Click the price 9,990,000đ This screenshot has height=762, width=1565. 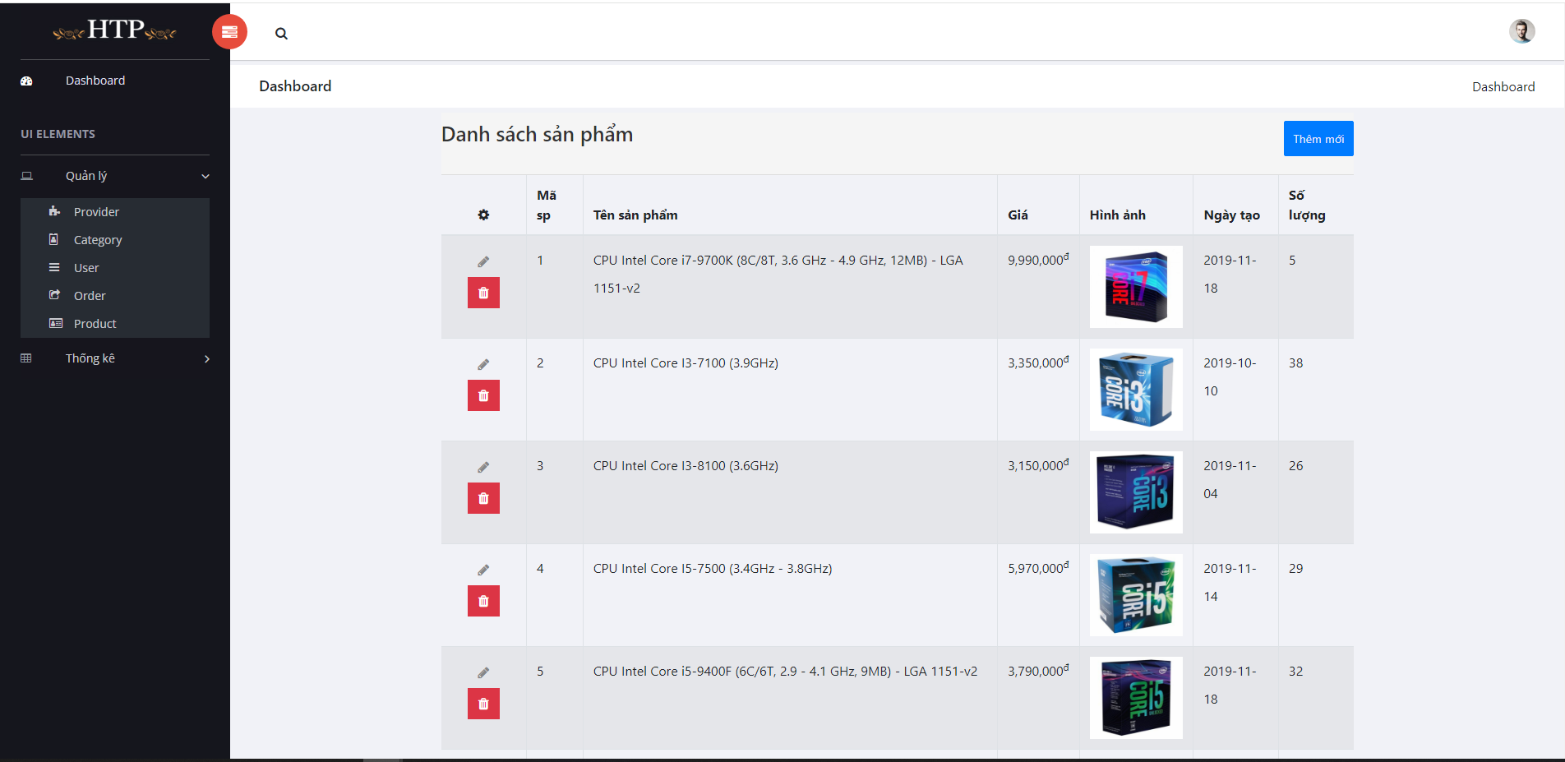1038,259
